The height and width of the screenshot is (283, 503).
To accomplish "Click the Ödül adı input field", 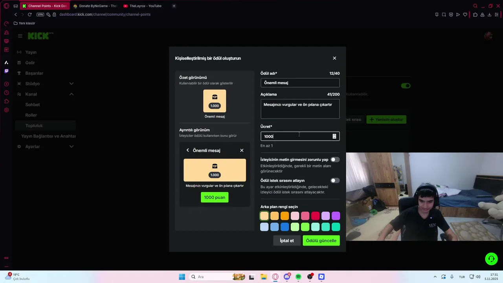I will click(300, 83).
